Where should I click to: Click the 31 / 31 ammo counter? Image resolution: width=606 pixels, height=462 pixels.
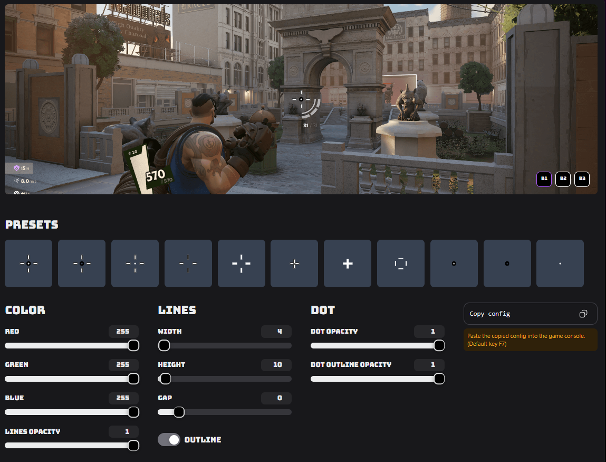click(x=310, y=126)
